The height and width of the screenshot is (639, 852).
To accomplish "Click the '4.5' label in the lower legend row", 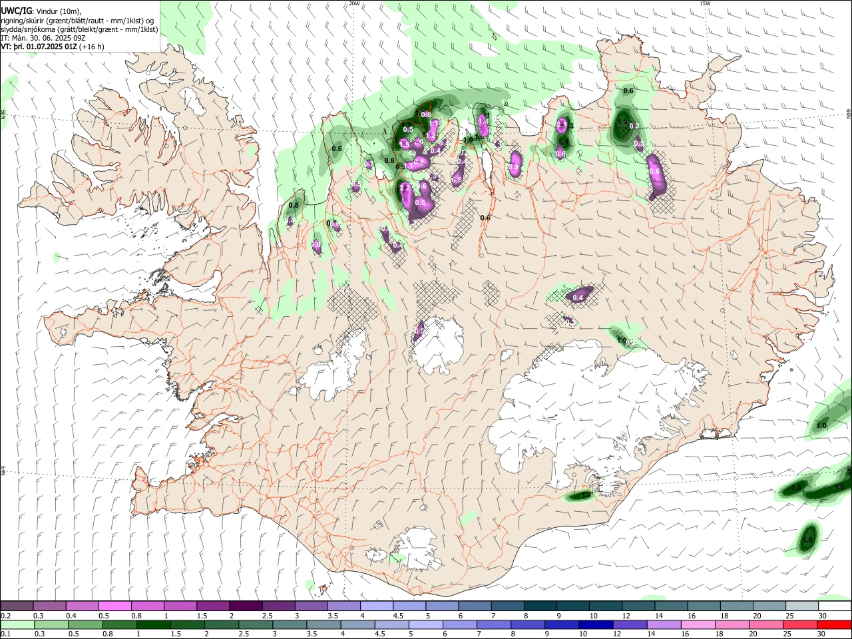I will (x=379, y=634).
